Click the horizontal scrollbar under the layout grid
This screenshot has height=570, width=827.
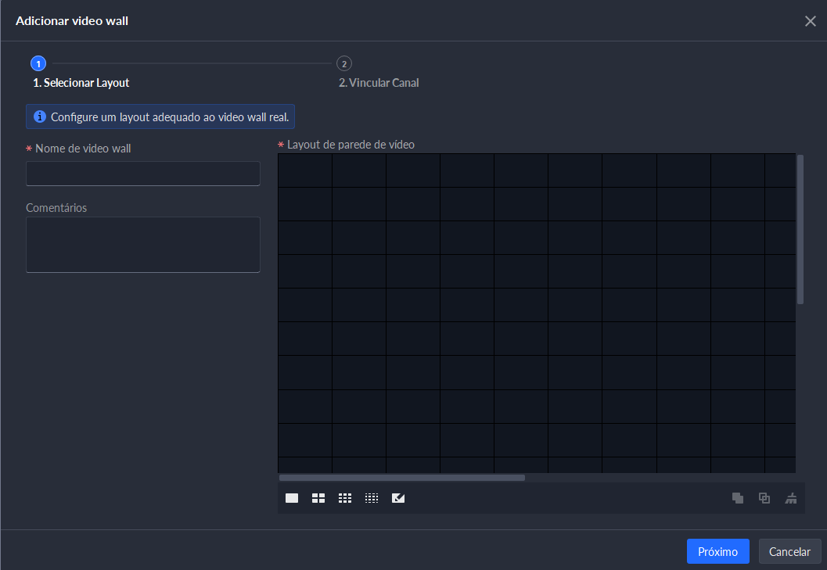(402, 477)
